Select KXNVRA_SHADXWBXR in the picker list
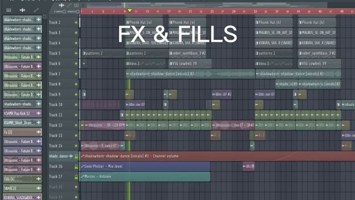The image size is (355, 200). (x=22, y=197)
